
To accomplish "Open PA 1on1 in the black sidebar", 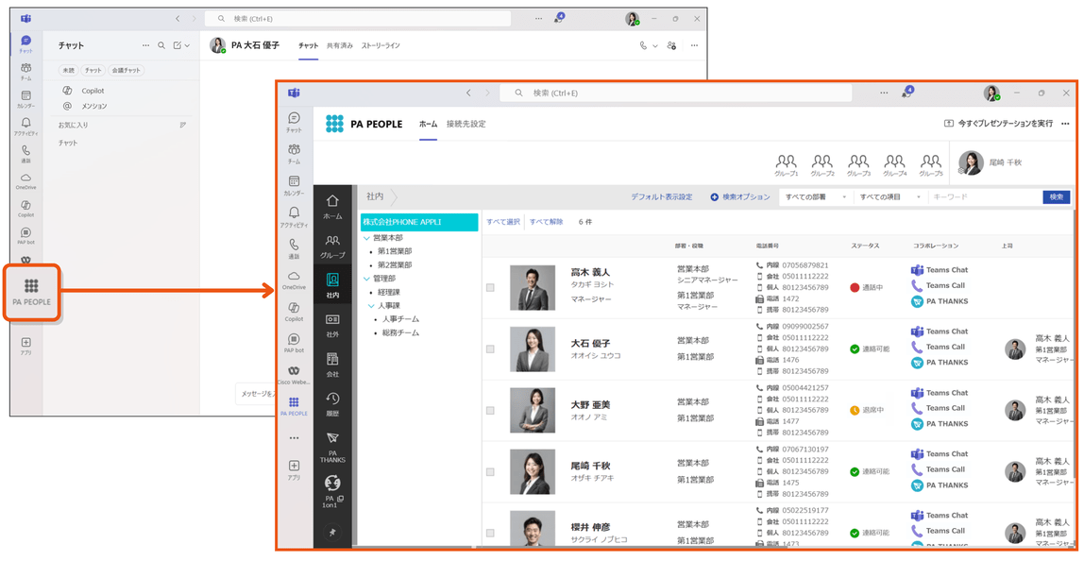I will [332, 492].
